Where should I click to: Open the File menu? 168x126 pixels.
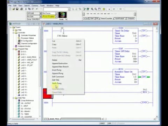point(10,6)
